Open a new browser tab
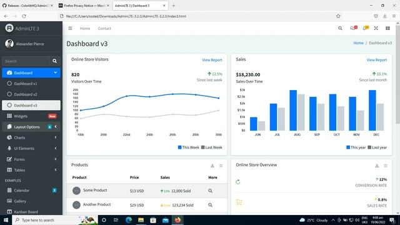 pyautogui.click(x=174, y=6)
